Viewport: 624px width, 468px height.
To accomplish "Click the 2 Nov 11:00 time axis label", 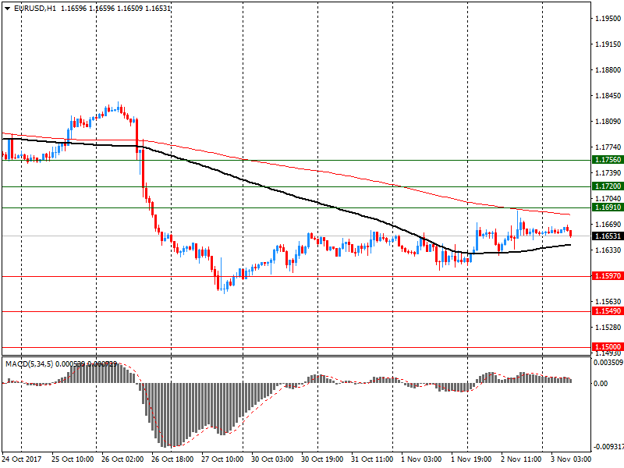I will coord(521,459).
